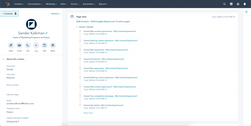Collapse About this contact section
The width and height of the screenshot is (251, 126).
[x=3, y=59]
